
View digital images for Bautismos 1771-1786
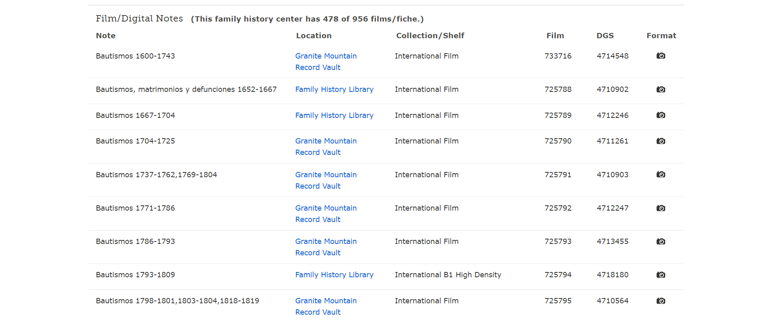point(661,208)
